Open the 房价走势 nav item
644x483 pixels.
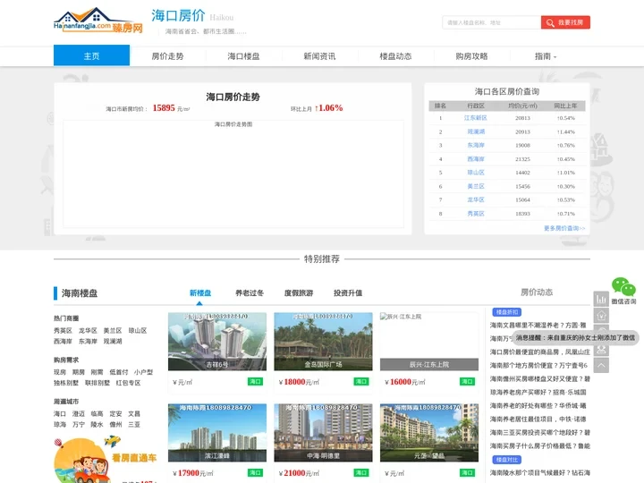(x=167, y=56)
